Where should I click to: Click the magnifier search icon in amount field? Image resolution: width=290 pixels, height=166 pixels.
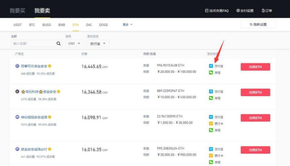coord(58,44)
